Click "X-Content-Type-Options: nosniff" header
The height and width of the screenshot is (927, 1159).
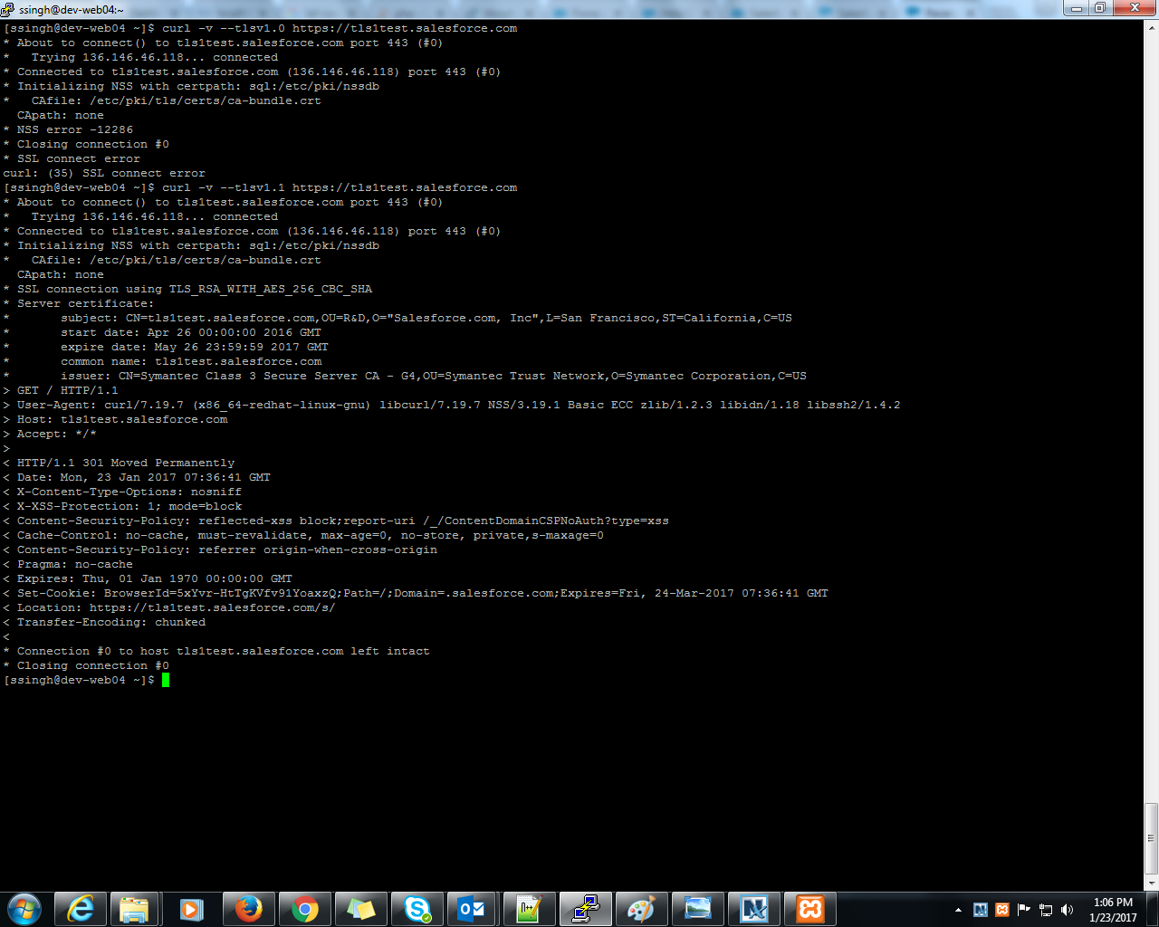(x=122, y=492)
